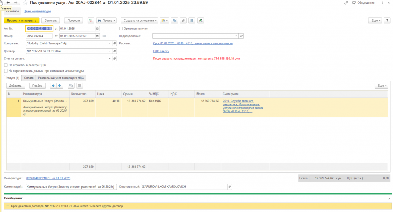The height and width of the screenshot is (212, 393).
Task: Open the Цены номенклатуры link
Action: click(37, 11)
